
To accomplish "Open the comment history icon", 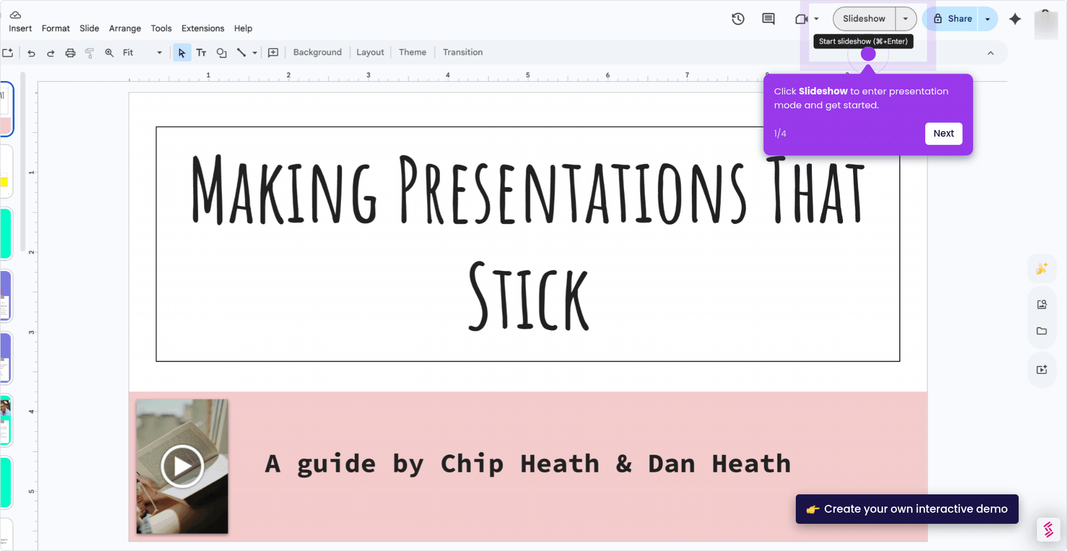I will (x=769, y=19).
